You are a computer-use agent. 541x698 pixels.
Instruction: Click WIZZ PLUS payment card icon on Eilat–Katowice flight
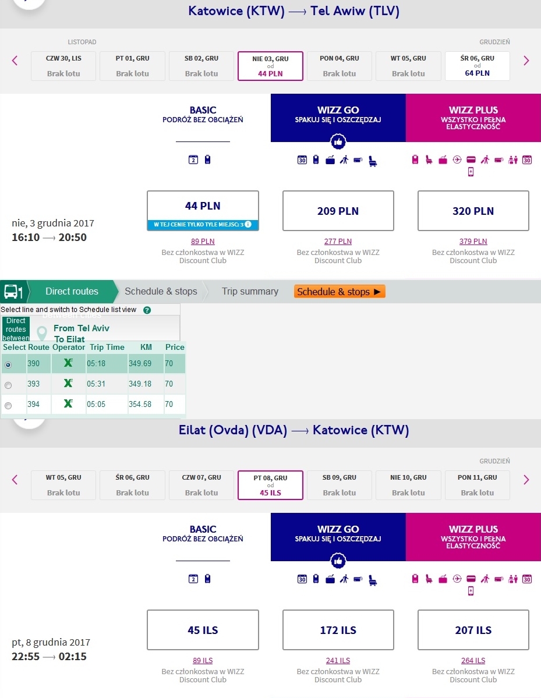(471, 579)
